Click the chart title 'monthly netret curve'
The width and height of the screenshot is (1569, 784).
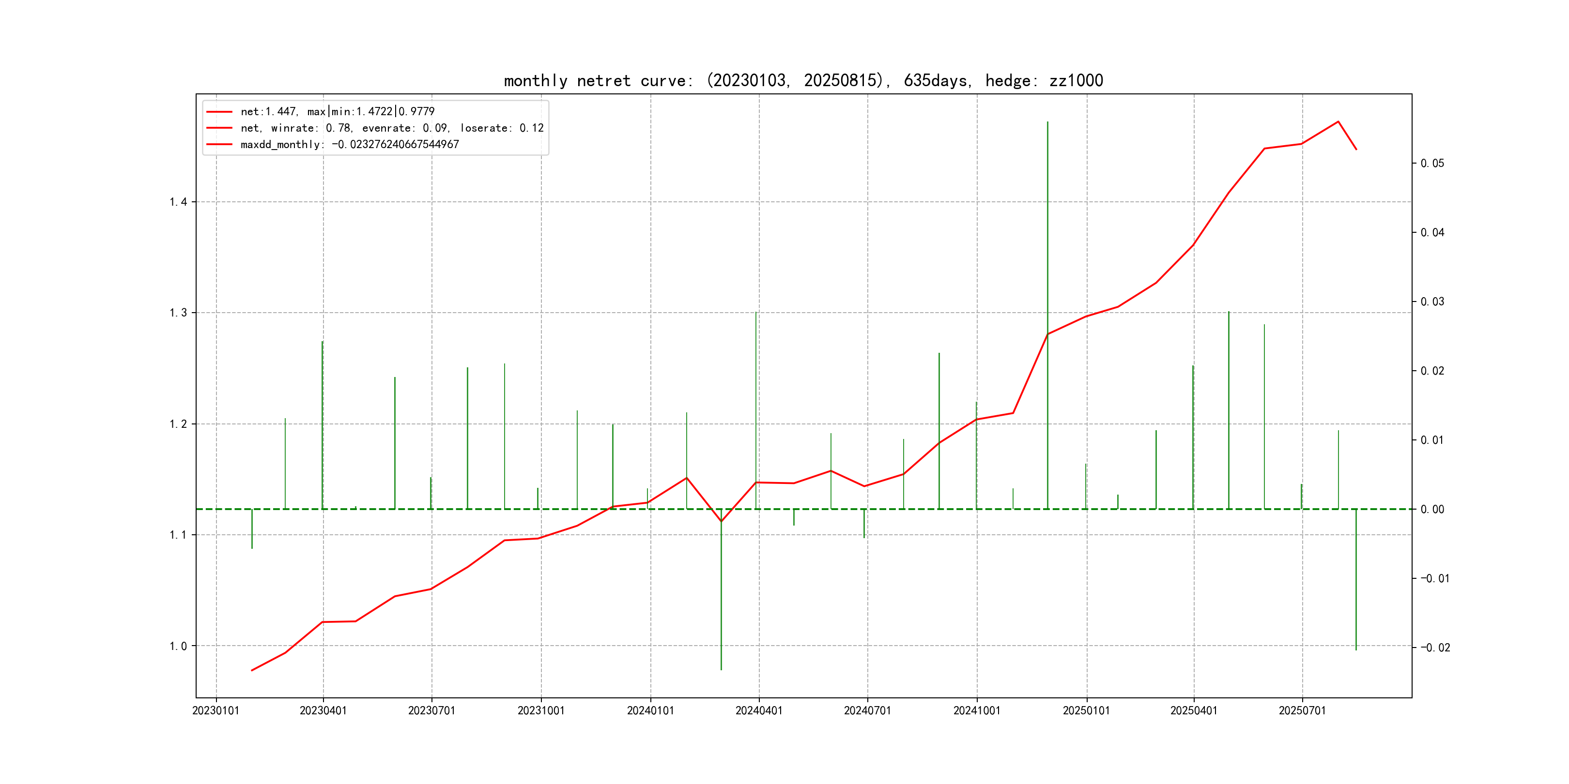(x=803, y=80)
